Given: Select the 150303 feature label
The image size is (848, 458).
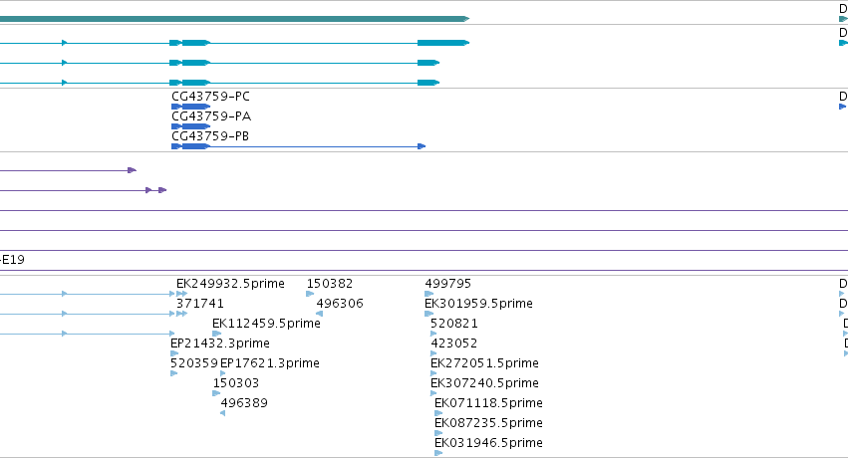Looking at the screenshot, I should (x=236, y=384).
